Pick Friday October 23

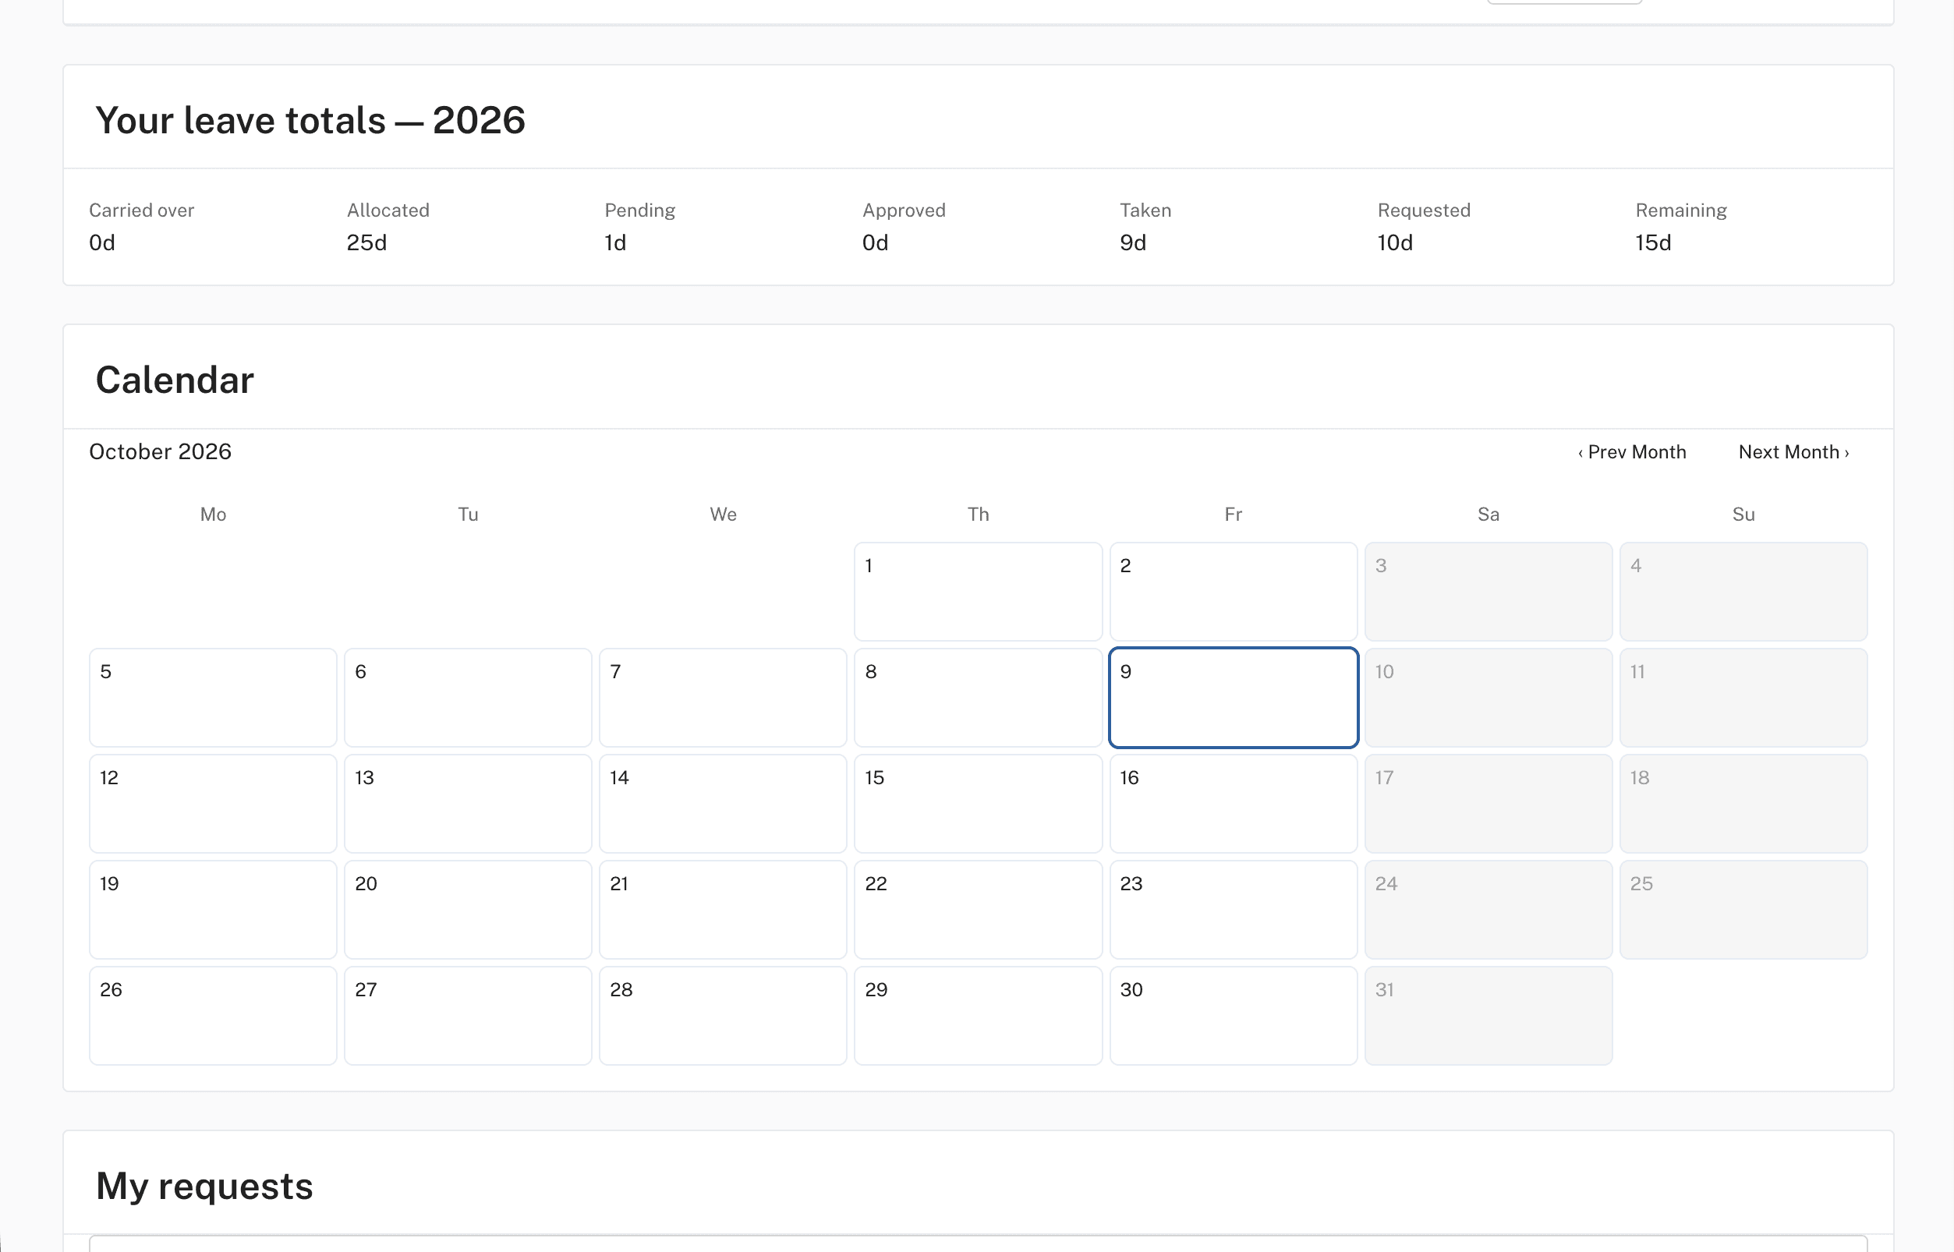point(1233,910)
